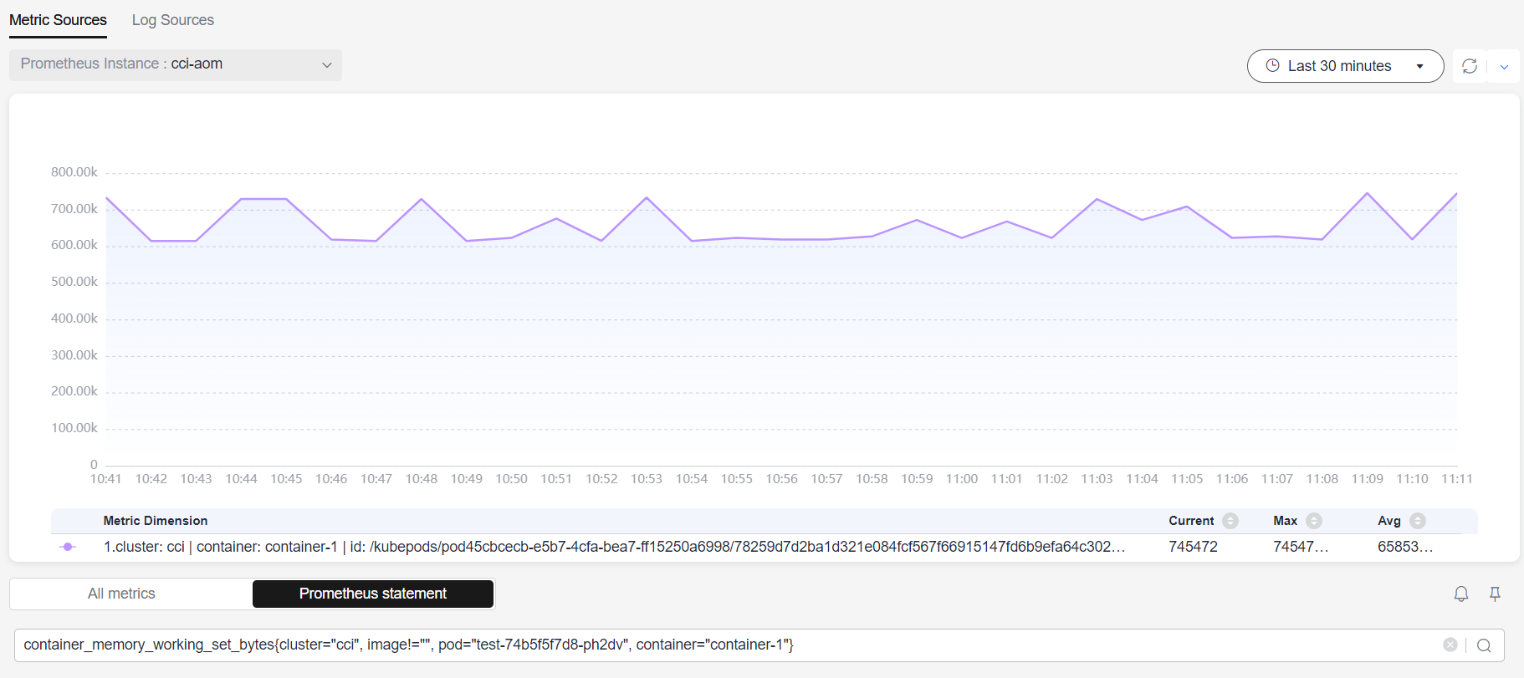1524x678 pixels.
Task: Expand the auto-refresh interval chevron
Action: [x=1504, y=67]
